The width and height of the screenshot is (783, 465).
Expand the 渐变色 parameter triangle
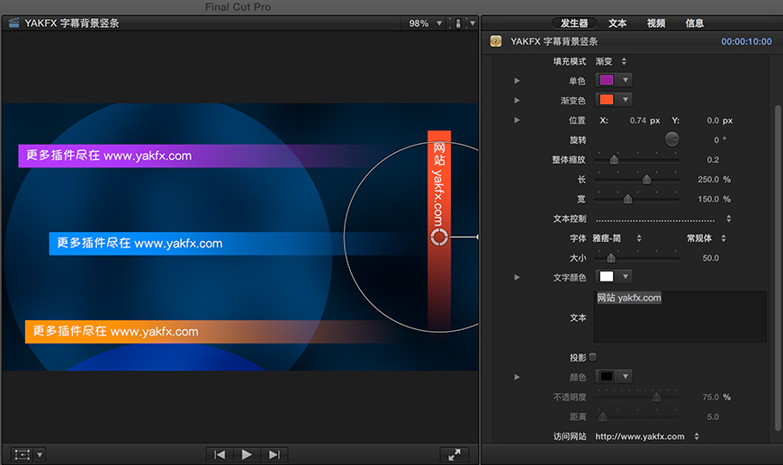point(517,100)
